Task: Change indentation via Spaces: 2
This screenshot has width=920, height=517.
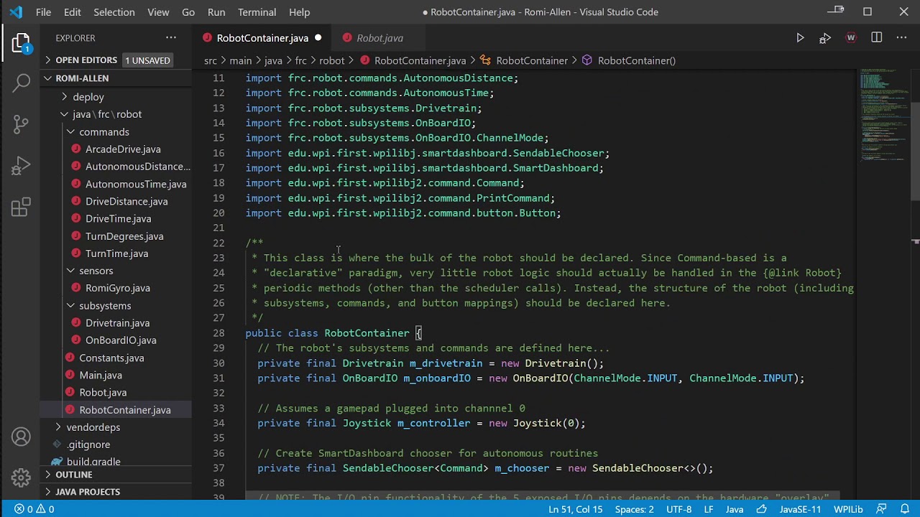Action: 634,509
